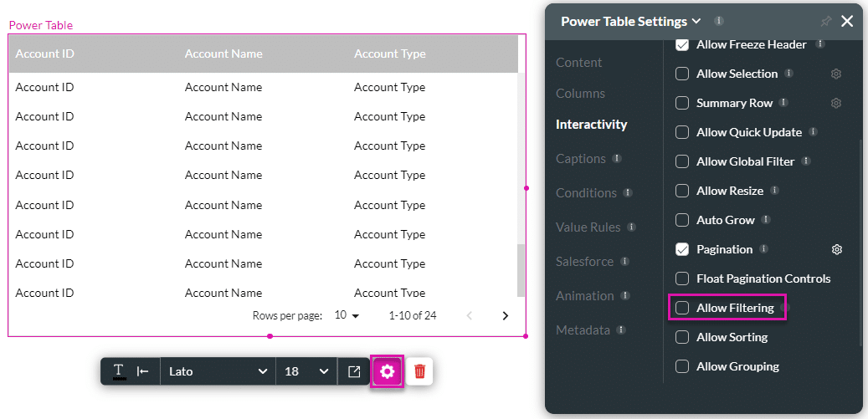Enable Allow Filtering checkbox
868x419 pixels.
pyautogui.click(x=682, y=308)
